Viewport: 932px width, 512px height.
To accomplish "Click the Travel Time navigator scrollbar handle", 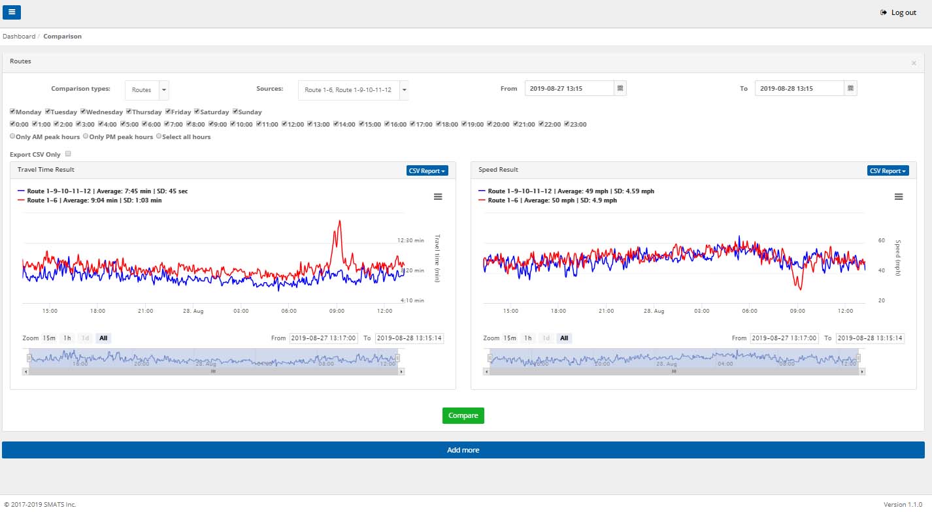I will point(213,371).
